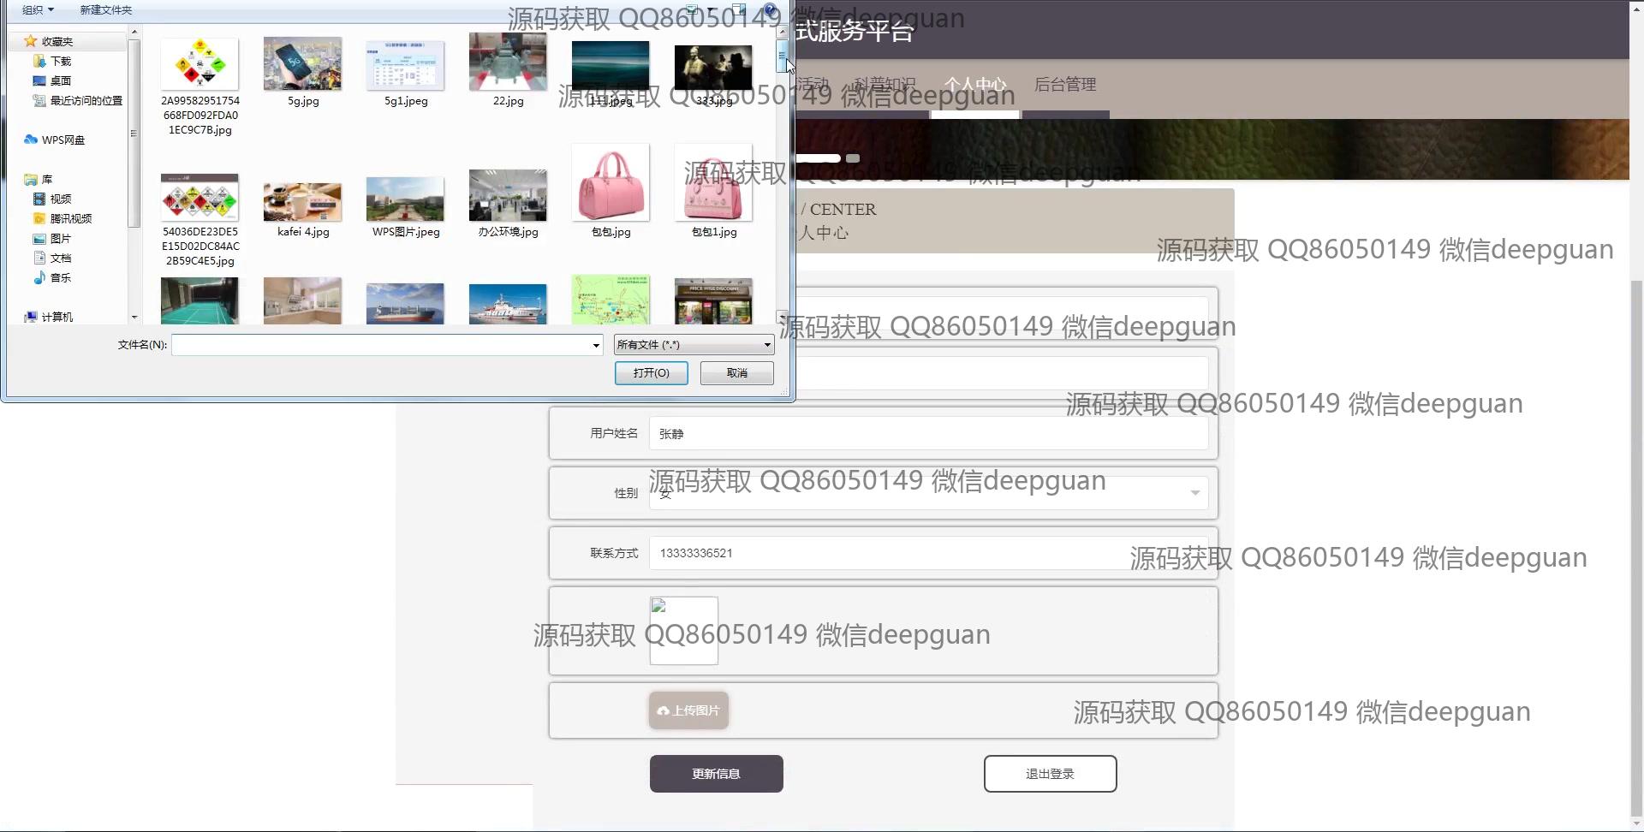Open the 组织 menu

click(38, 10)
